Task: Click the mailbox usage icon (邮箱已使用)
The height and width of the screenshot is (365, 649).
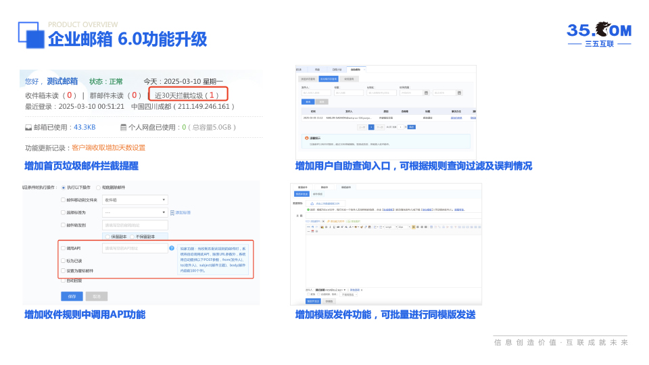Action: 28,127
